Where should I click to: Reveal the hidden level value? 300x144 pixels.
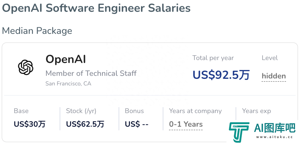274,76
